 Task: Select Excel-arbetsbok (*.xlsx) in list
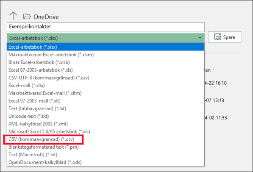pos(106,47)
